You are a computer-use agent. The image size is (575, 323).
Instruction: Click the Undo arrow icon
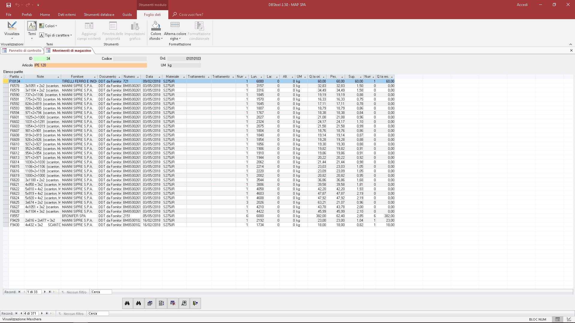[x=17, y=5]
